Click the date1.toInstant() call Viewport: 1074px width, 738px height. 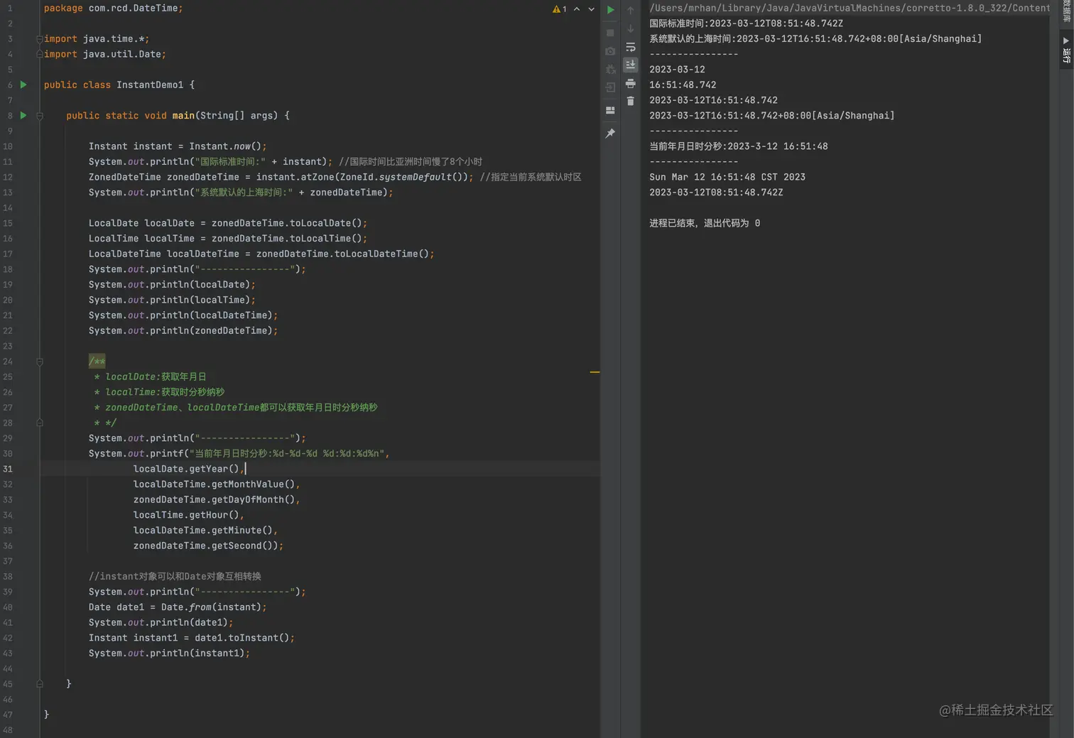click(242, 638)
